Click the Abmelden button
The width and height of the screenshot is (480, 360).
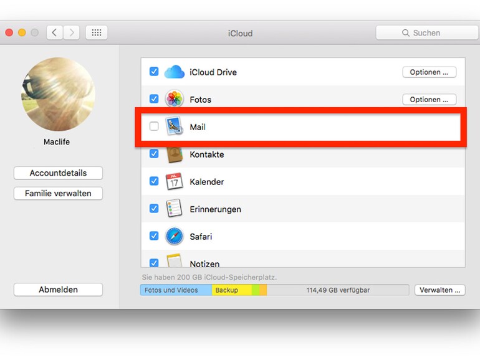point(58,290)
